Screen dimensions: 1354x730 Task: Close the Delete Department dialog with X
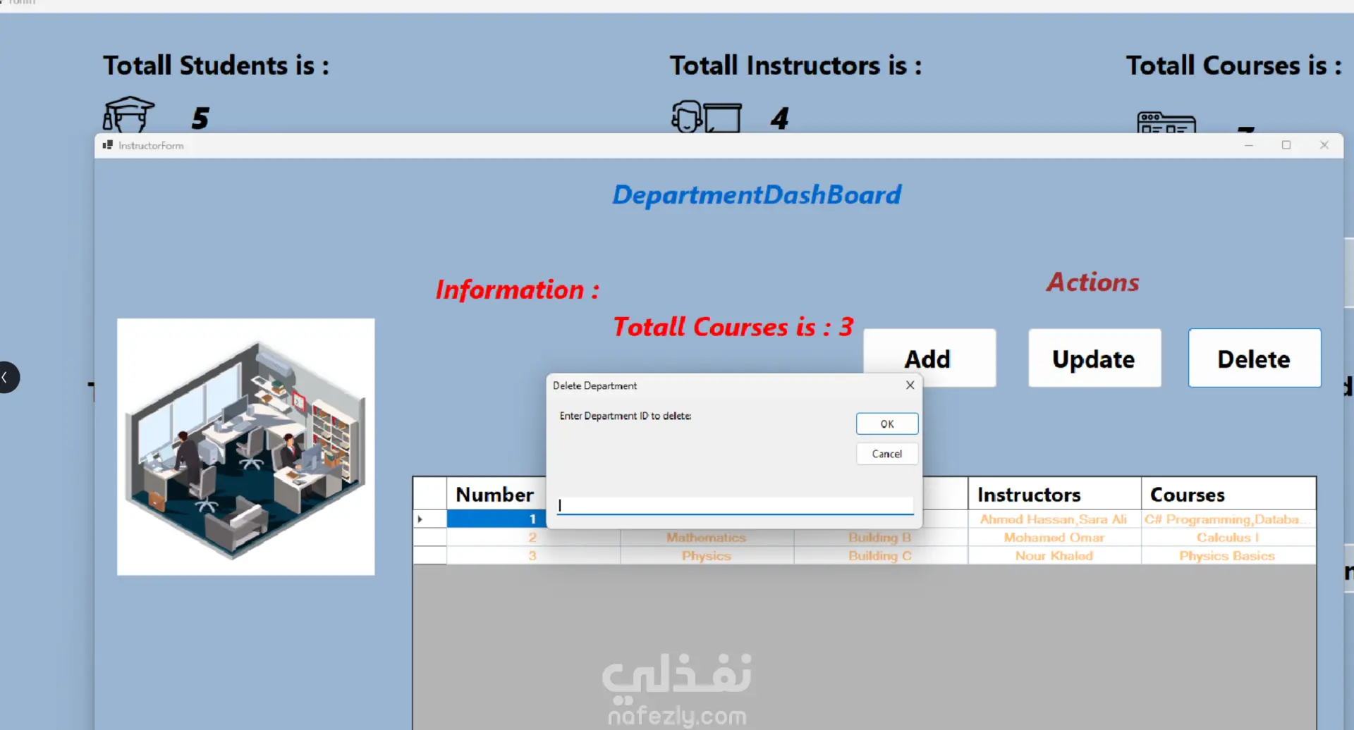tap(910, 385)
